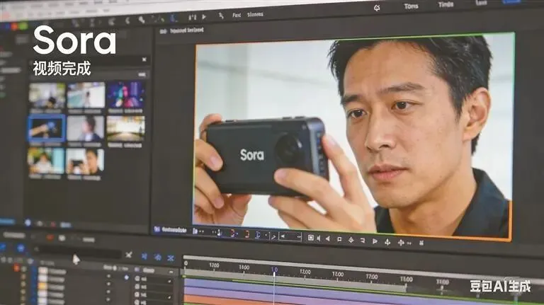
Task: Select the first top-left clip thumbnail
Action: pos(47,96)
